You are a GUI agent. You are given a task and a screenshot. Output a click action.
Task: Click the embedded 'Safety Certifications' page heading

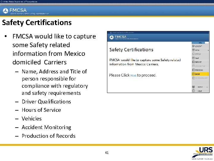click(x=131, y=49)
